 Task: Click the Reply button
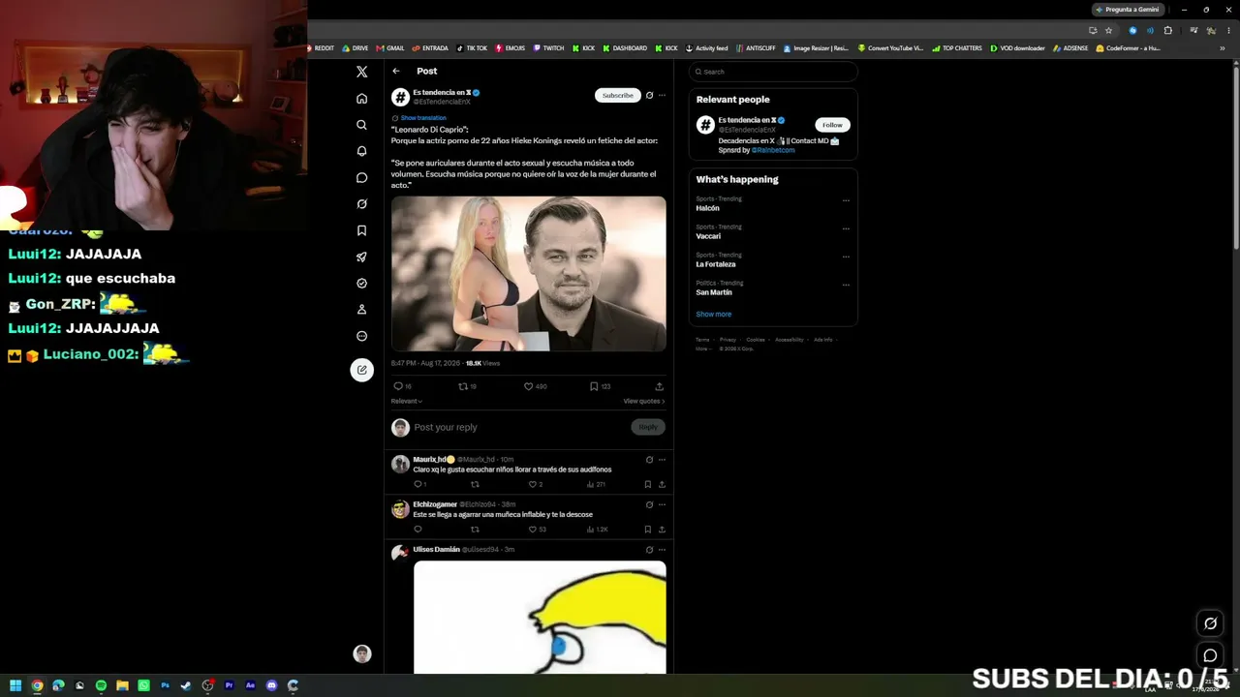(648, 427)
